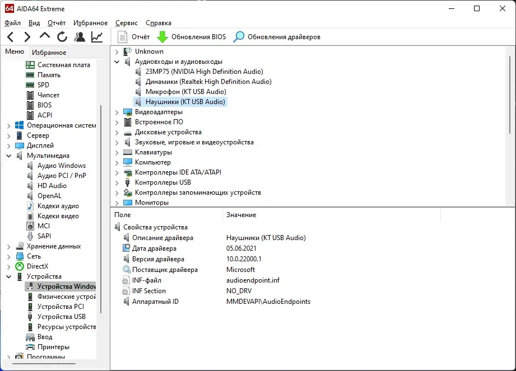The height and width of the screenshot is (371, 516).
Task: Expand Хранение данных node
Action: (9, 246)
